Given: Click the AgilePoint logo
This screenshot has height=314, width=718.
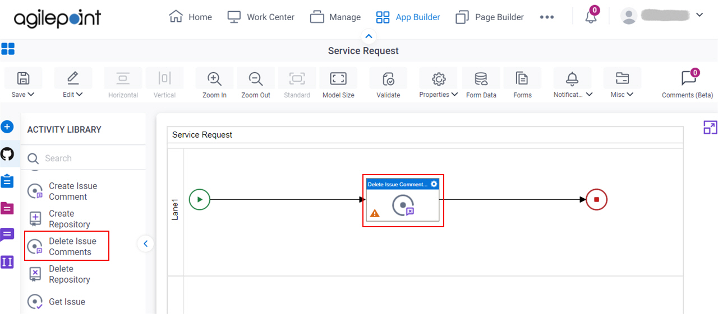Looking at the screenshot, I should click(57, 19).
